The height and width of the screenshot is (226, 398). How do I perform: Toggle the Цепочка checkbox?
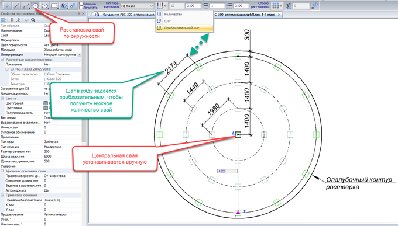tap(81, 4)
